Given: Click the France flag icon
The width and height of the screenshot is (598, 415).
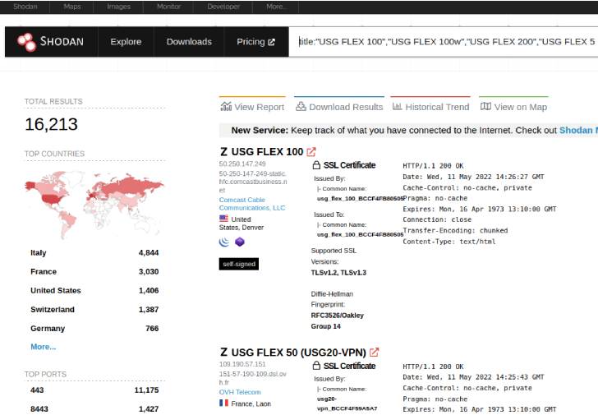Looking at the screenshot, I should click(224, 403).
